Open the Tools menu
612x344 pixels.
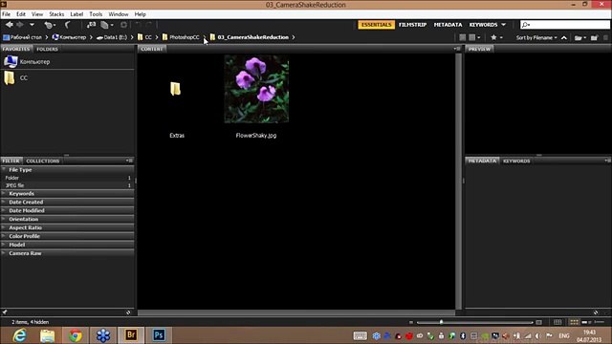point(96,14)
